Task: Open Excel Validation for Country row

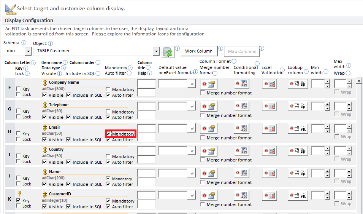Action: (x=269, y=151)
